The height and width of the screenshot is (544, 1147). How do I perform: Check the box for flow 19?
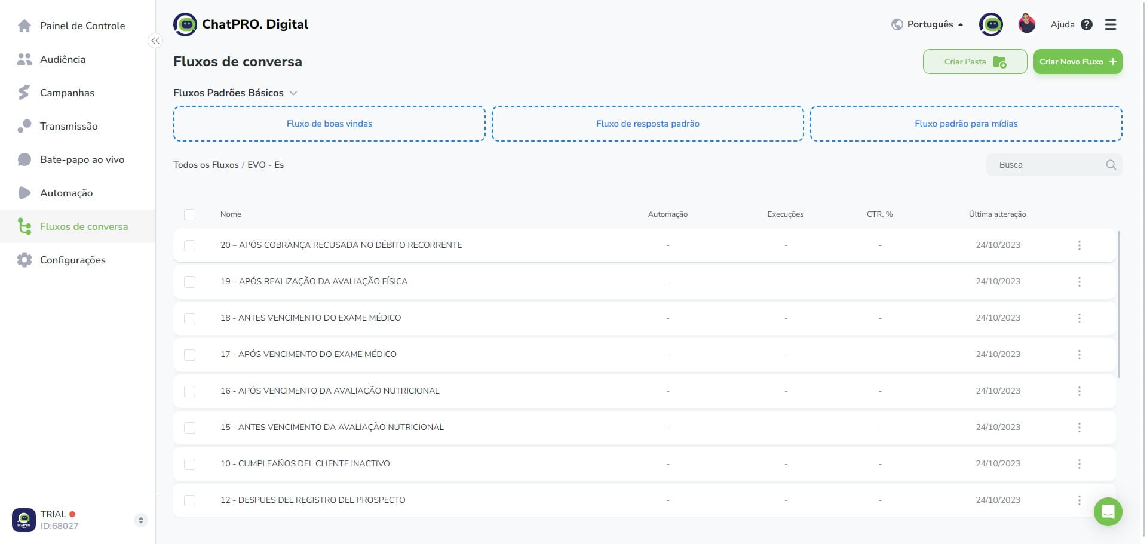coord(190,282)
